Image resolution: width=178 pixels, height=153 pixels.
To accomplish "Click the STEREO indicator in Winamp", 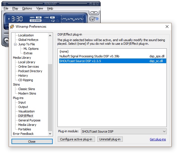I will (x=36, y=21).
